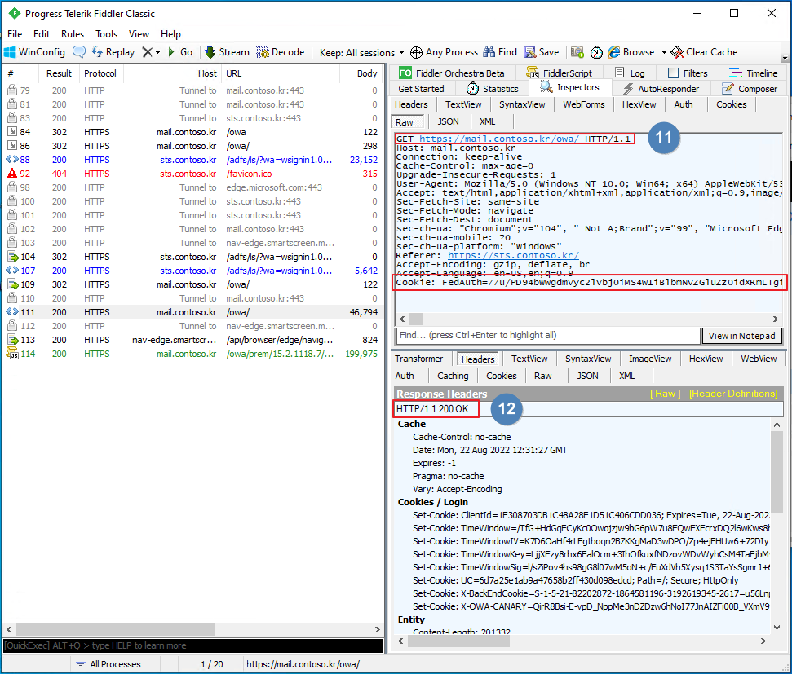
Task: Toggle the Decode button
Action: click(281, 52)
